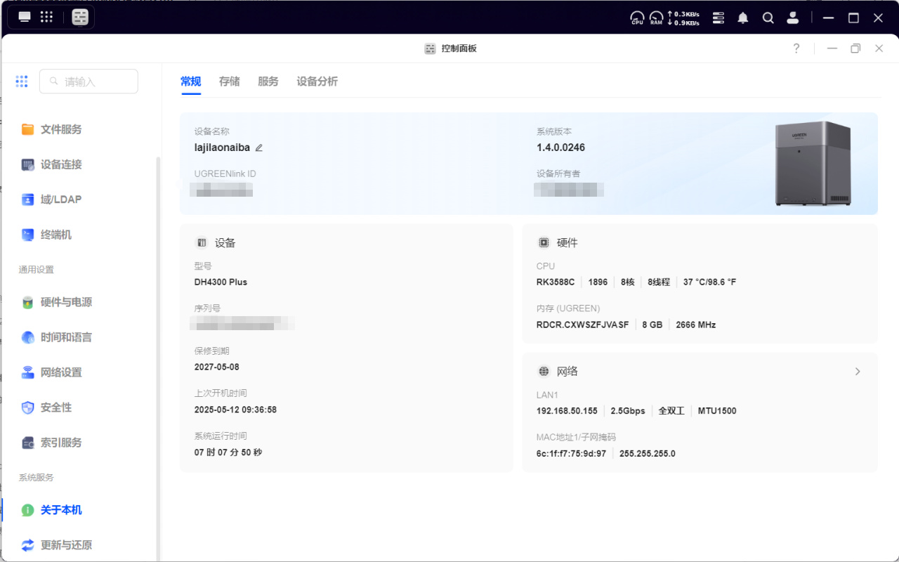Viewport: 899px width, 562px height.
Task: Click the uptime value 07 时 07 分 50 秒
Action: [x=228, y=452]
